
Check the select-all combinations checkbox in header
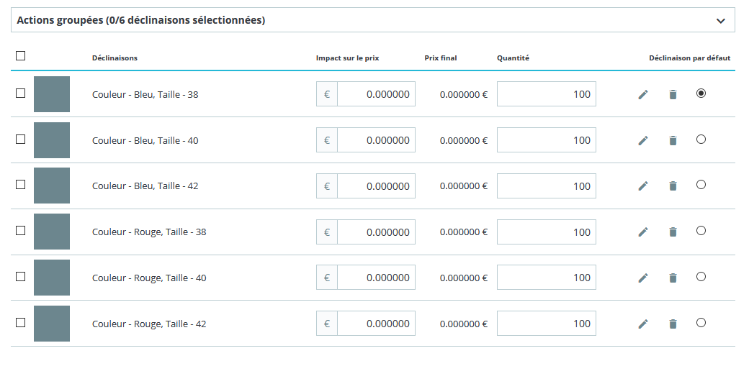coord(20,56)
